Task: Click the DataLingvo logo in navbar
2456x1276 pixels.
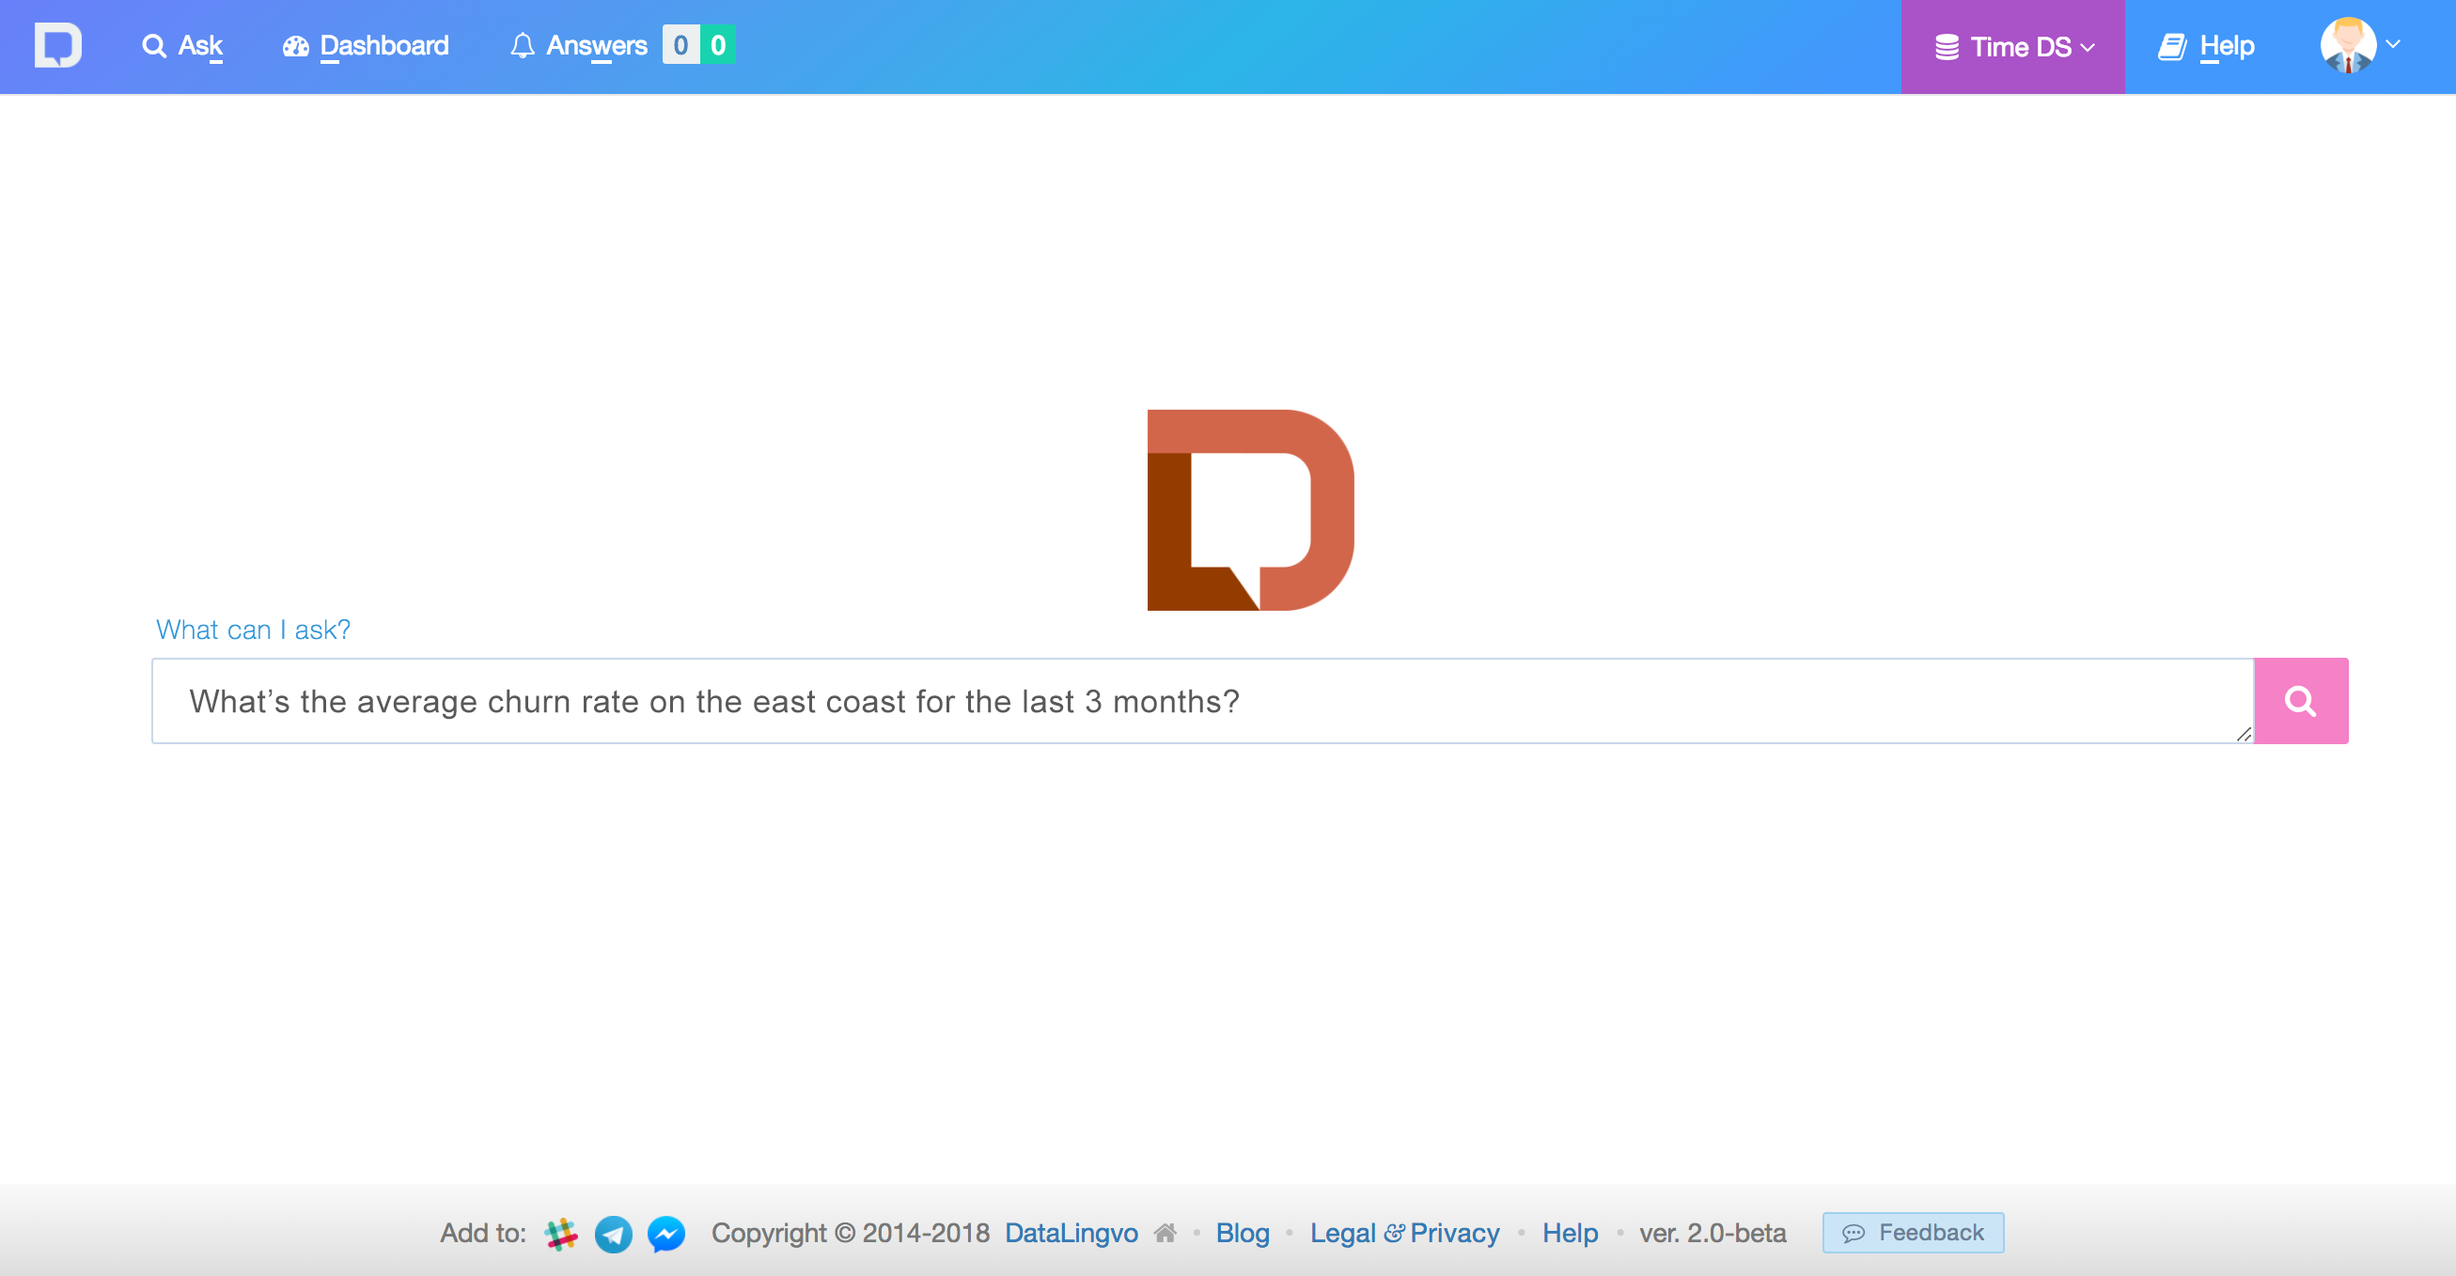Action: (58, 46)
